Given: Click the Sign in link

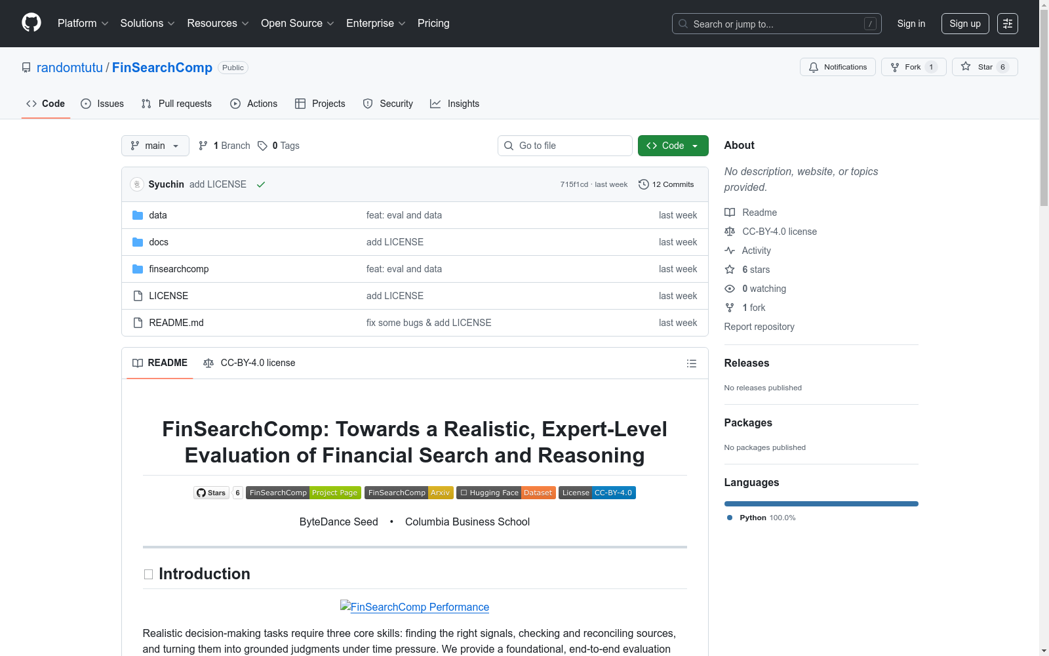Looking at the screenshot, I should [x=911, y=24].
